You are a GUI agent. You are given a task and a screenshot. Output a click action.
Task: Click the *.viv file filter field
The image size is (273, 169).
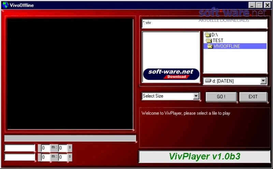(204, 24)
